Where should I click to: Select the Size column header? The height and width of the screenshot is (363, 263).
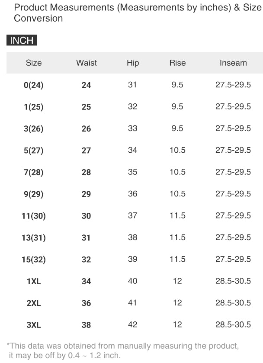(34, 63)
